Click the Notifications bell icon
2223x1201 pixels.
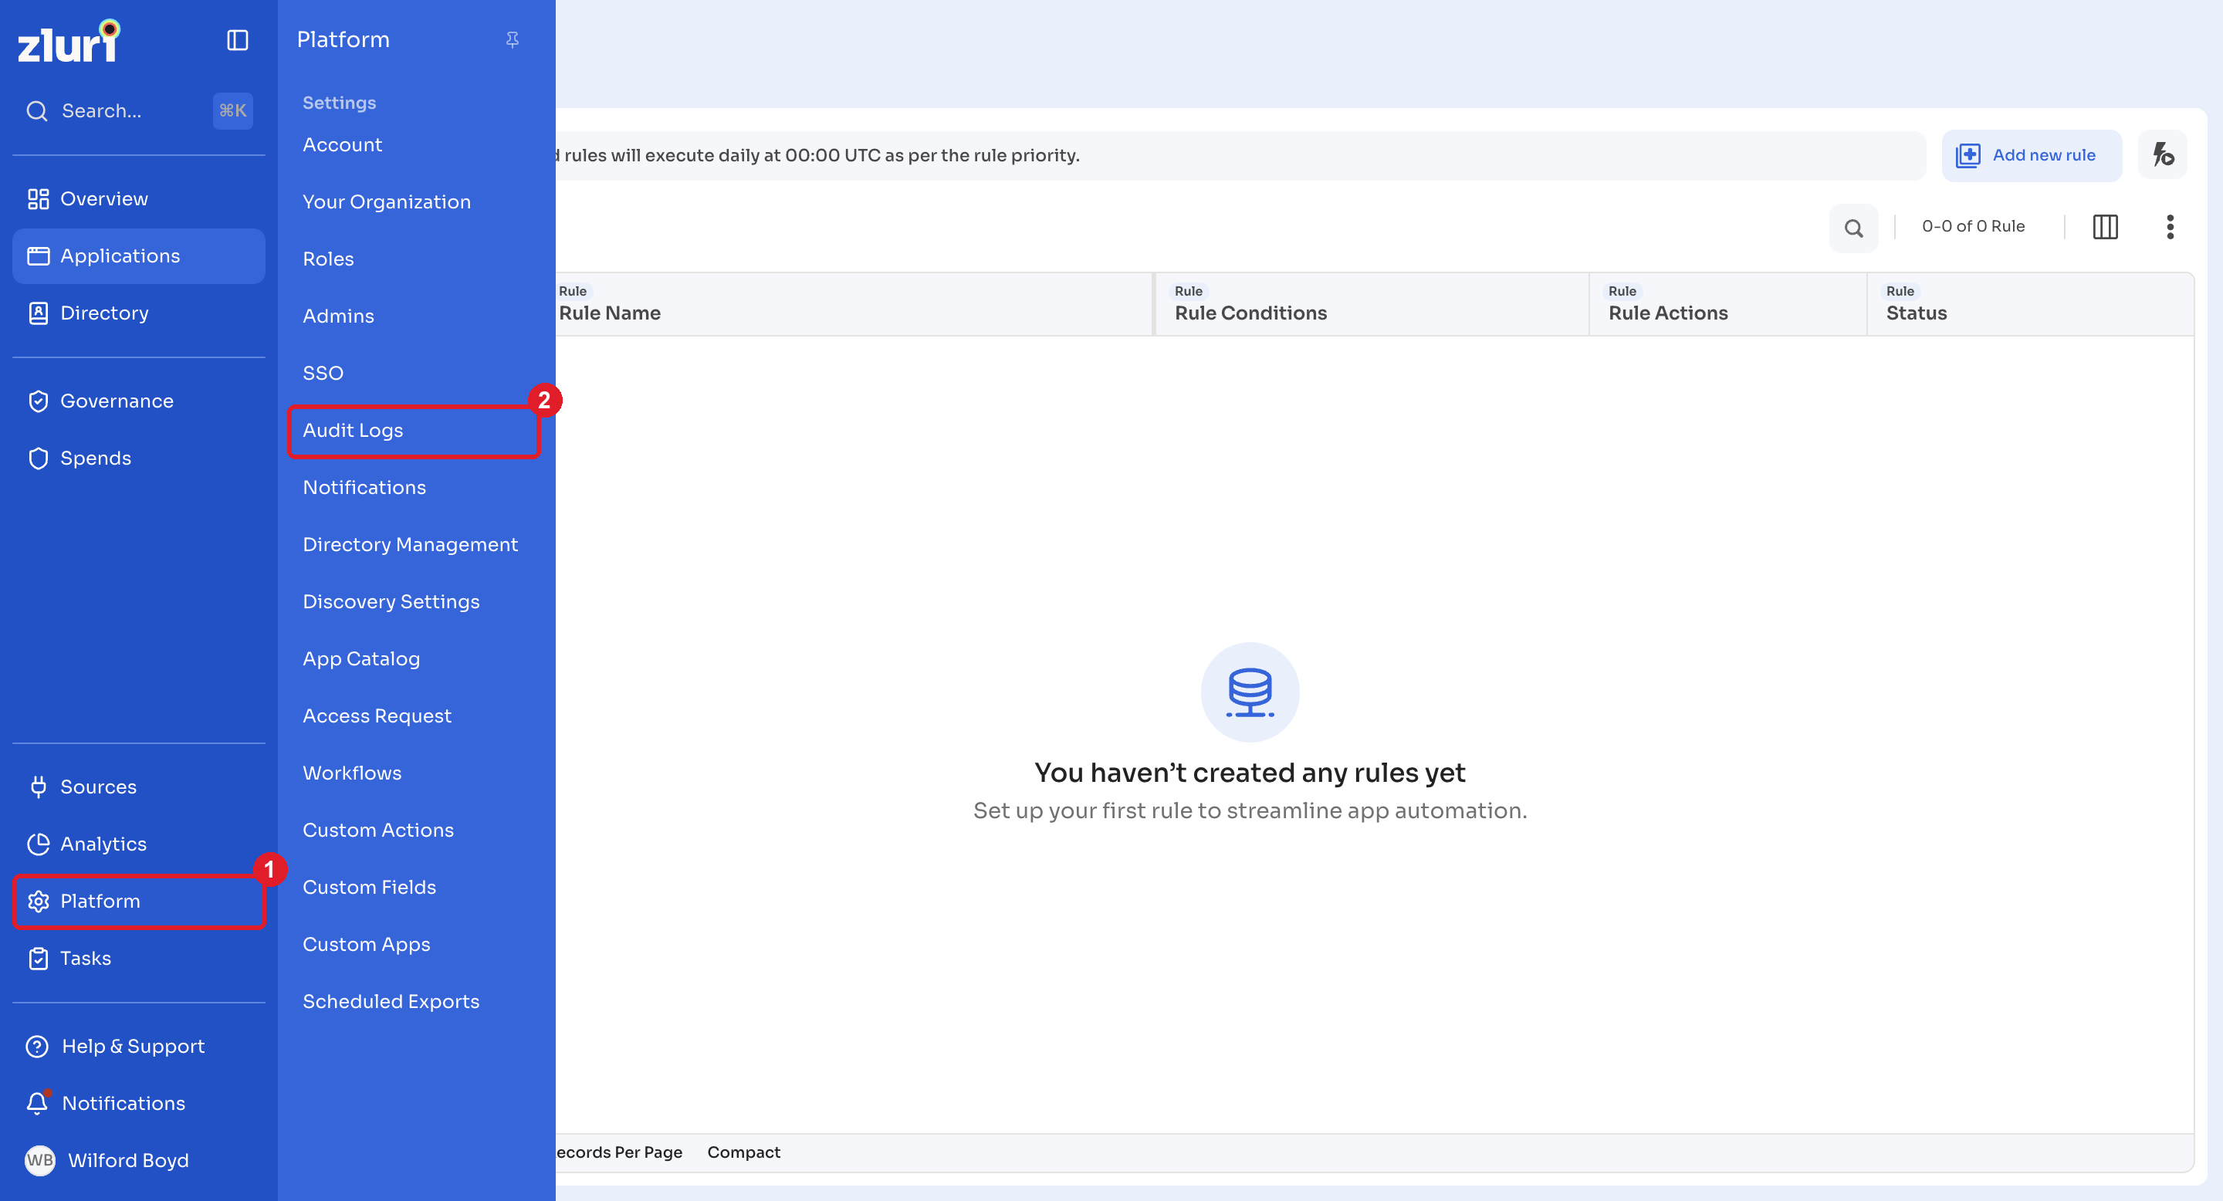click(x=37, y=1103)
